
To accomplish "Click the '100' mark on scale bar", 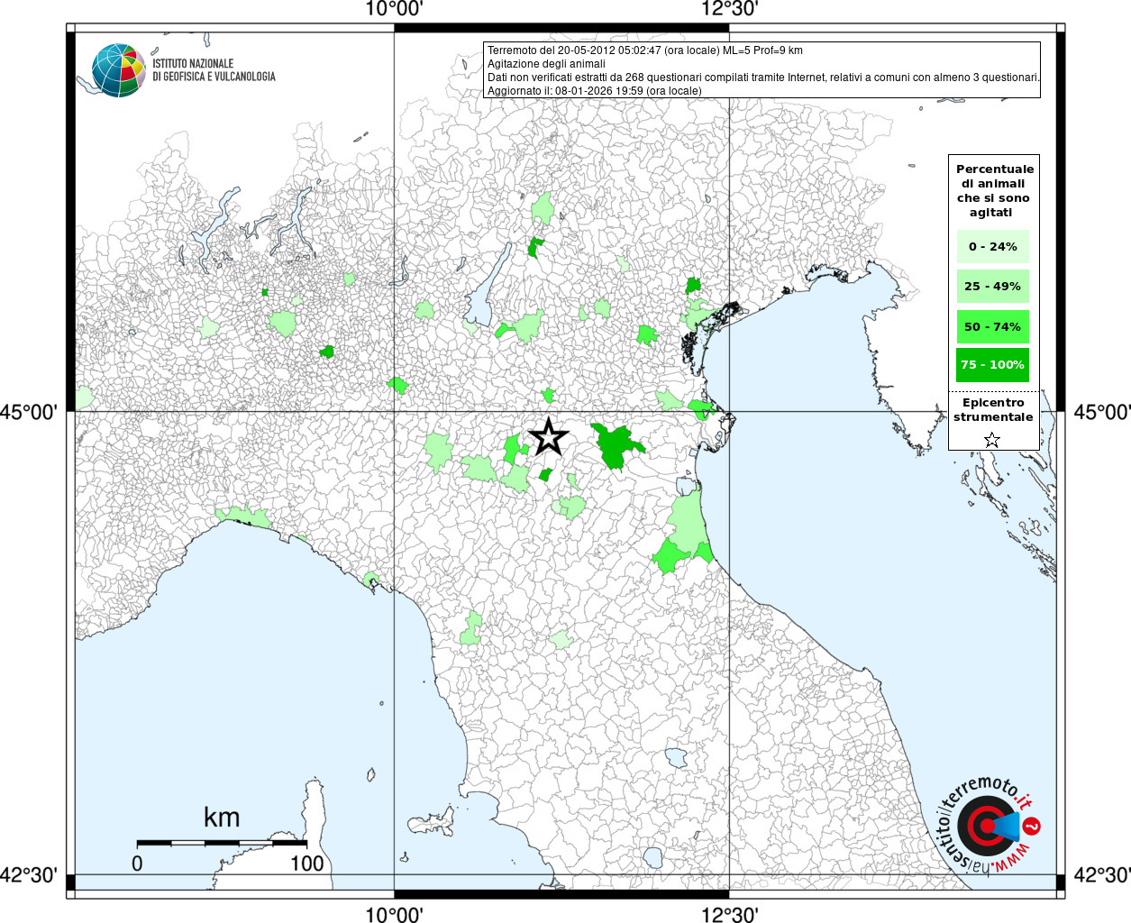I will (x=306, y=863).
